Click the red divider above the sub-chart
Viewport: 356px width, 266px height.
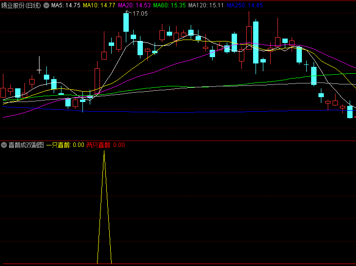click(x=178, y=141)
